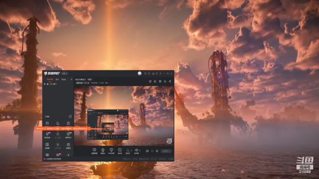Close the orange notification banner
The height and width of the screenshot is (179, 319).
pyautogui.click(x=89, y=128)
